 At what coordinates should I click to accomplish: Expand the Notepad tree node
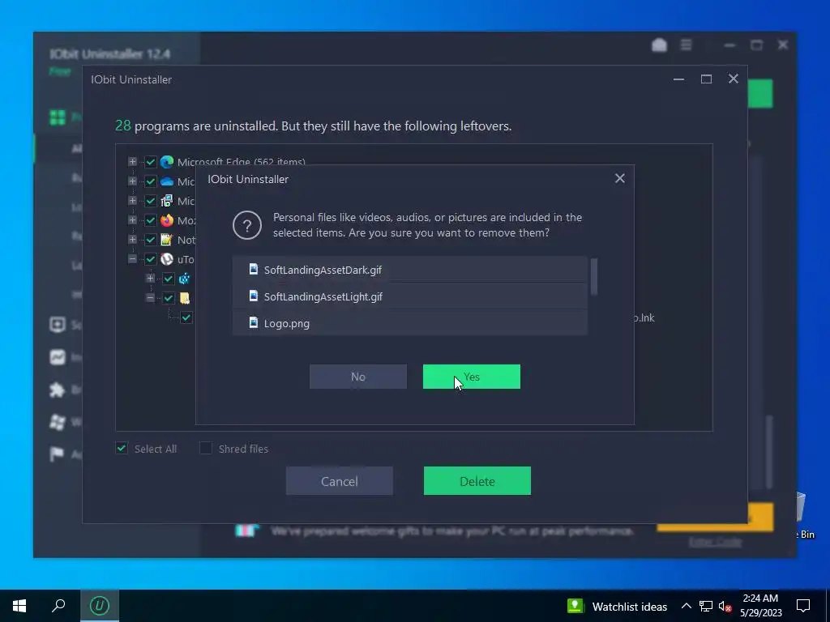(132, 240)
